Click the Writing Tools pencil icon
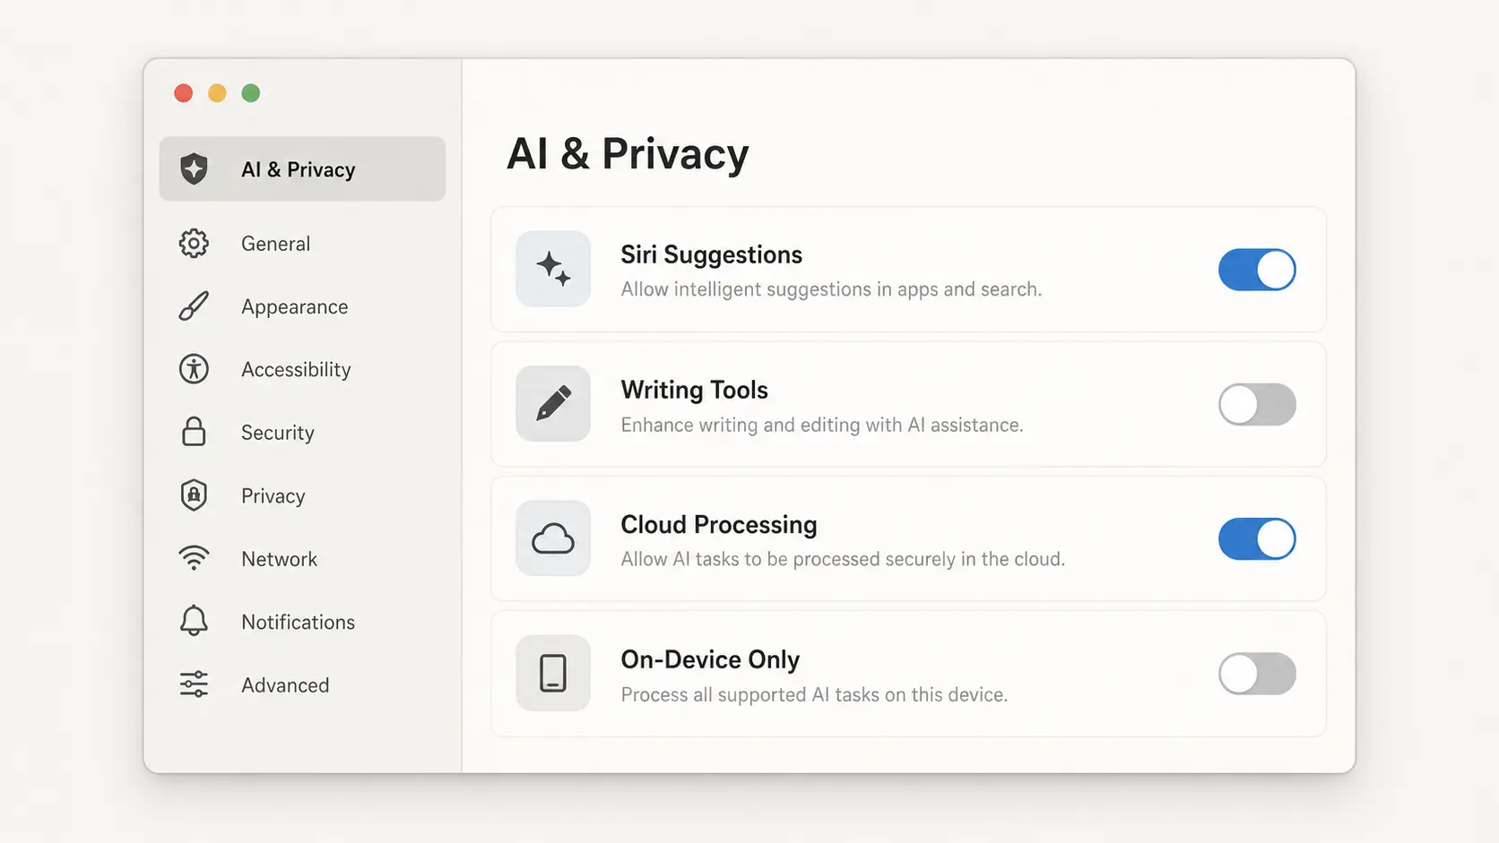1499x843 pixels. coord(553,403)
